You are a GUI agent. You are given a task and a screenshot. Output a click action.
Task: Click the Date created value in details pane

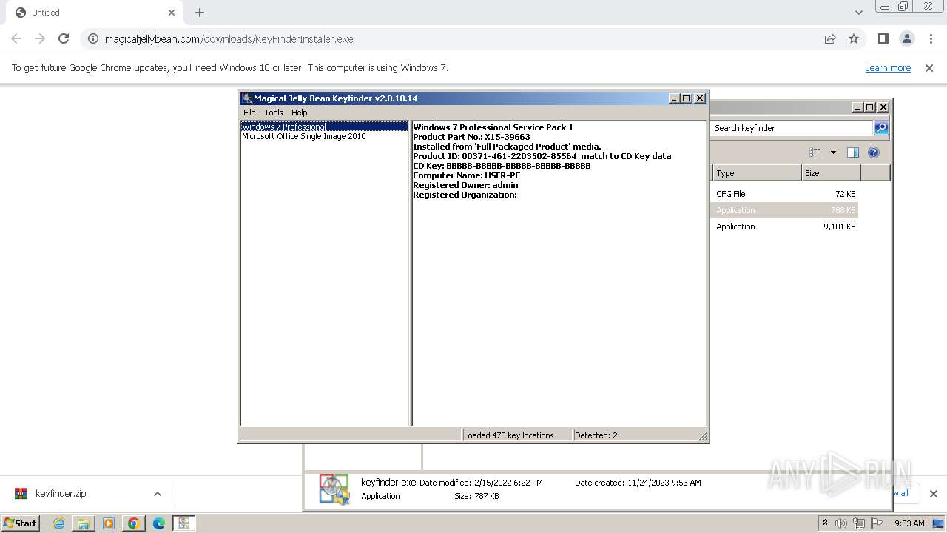(664, 483)
